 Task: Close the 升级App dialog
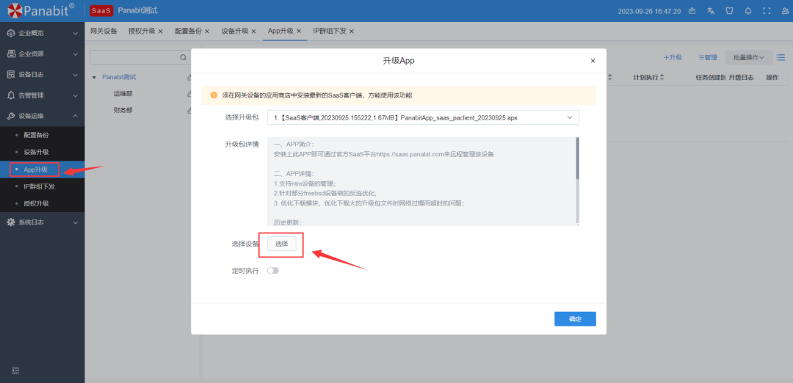coord(593,61)
